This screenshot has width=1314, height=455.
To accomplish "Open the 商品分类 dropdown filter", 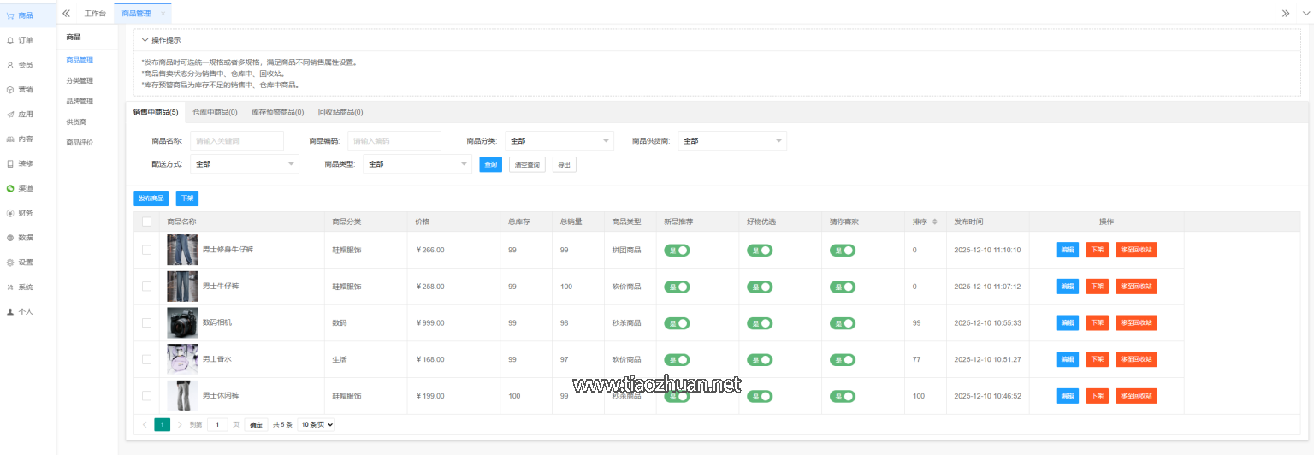I will (x=559, y=141).
